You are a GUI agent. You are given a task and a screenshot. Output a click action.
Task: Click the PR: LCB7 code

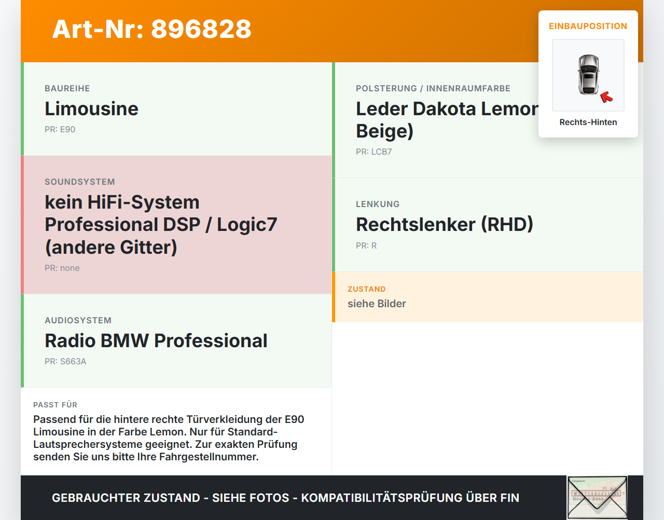point(374,152)
